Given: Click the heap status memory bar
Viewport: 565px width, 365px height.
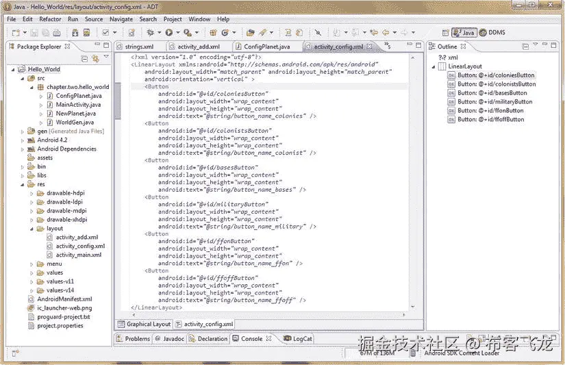Looking at the screenshot, I should click(x=377, y=353).
